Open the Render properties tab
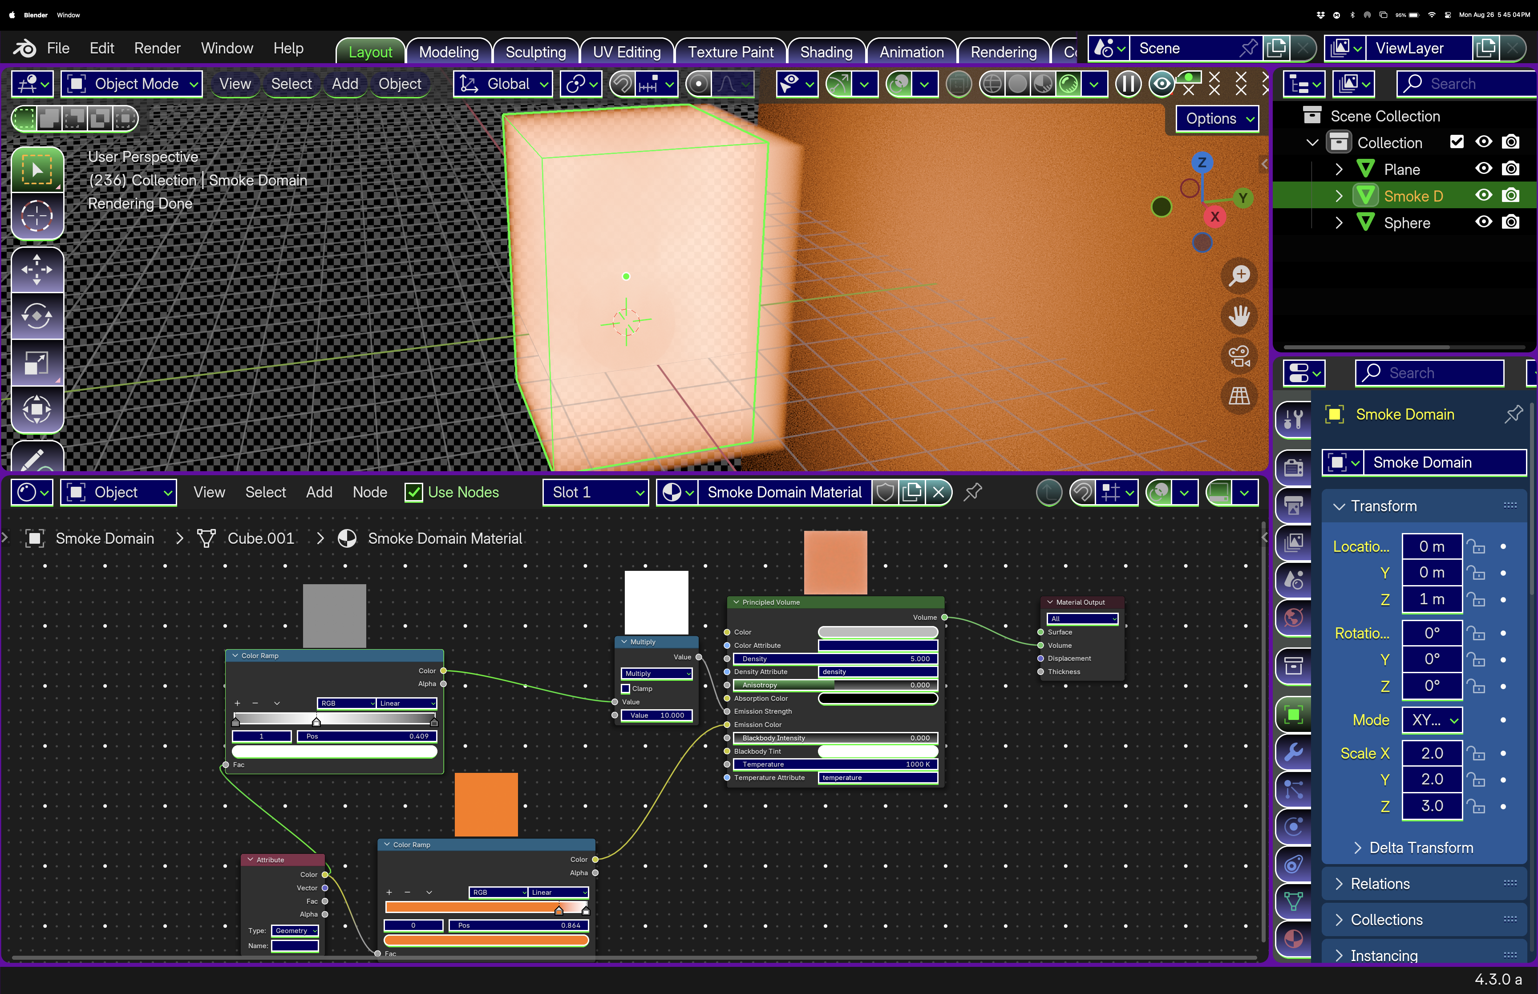The width and height of the screenshot is (1538, 994). click(1293, 467)
